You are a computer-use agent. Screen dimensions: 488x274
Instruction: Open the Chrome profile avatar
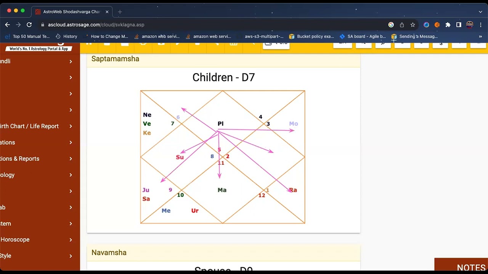(470, 25)
